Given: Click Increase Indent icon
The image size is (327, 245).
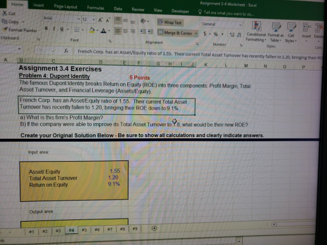Looking at the screenshot, I should [151, 32].
